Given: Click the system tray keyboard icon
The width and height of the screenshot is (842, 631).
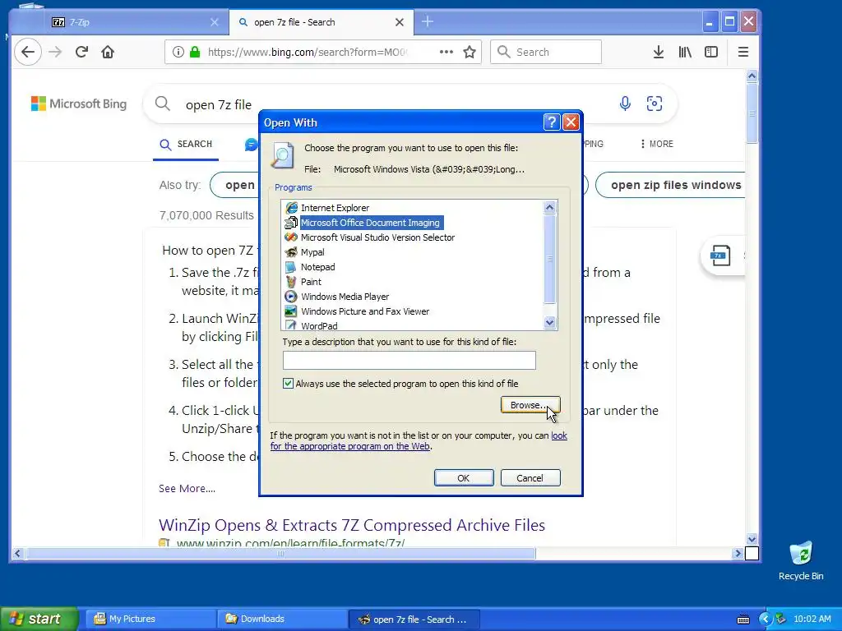Looking at the screenshot, I should (x=743, y=619).
